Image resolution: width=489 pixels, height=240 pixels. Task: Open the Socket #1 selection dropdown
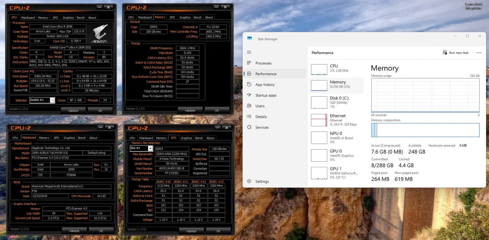pos(52,100)
